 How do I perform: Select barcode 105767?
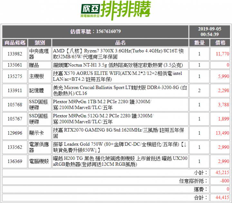pos(15,119)
